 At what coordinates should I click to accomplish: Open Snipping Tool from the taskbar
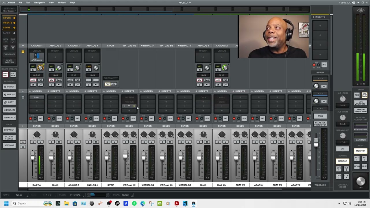(x=151, y=203)
